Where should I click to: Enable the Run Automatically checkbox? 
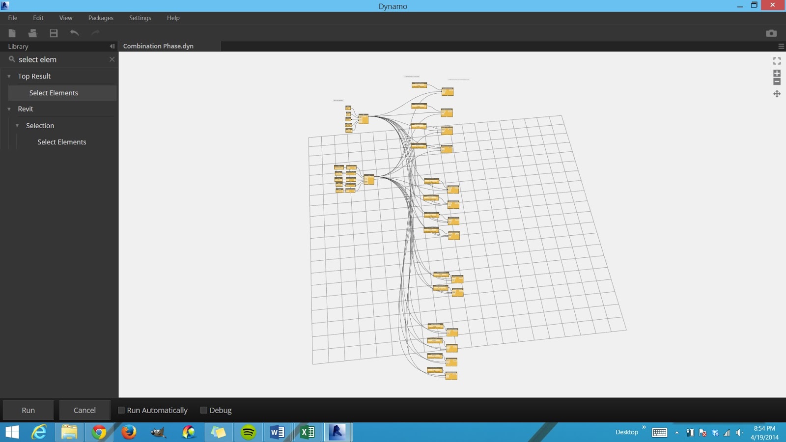(121, 410)
